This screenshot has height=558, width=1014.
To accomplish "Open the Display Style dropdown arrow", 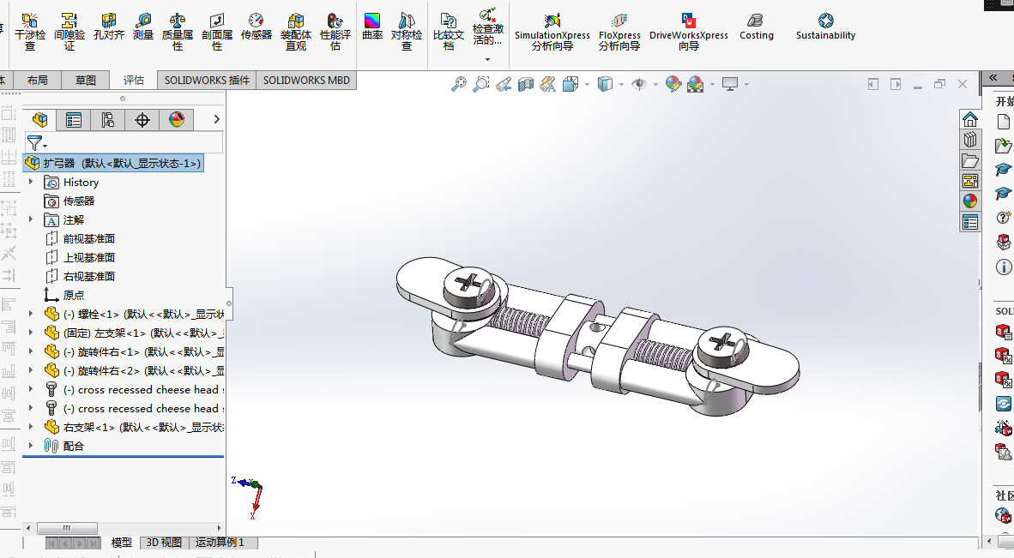I will pyautogui.click(x=621, y=84).
